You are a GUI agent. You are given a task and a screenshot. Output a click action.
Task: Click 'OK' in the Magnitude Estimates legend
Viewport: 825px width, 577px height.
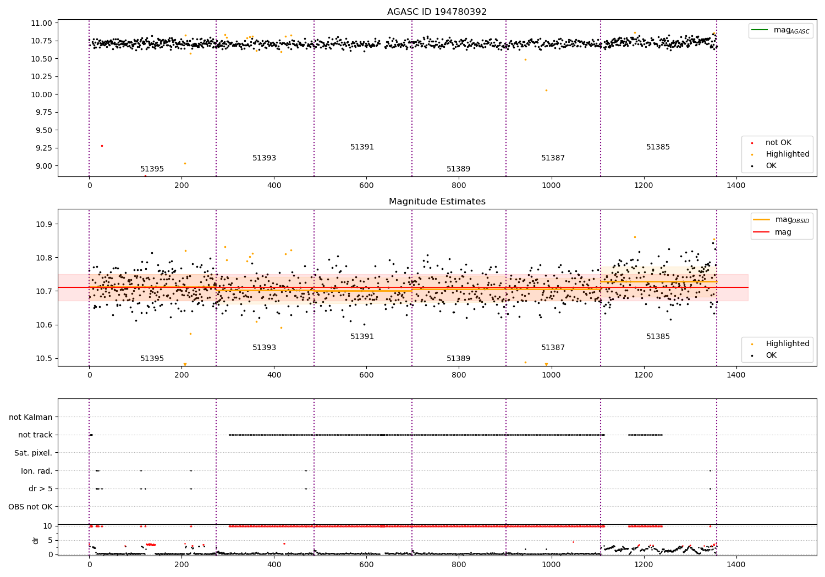click(x=771, y=356)
